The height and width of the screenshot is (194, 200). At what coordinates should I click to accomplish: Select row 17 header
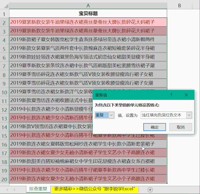[x=4, y=153]
